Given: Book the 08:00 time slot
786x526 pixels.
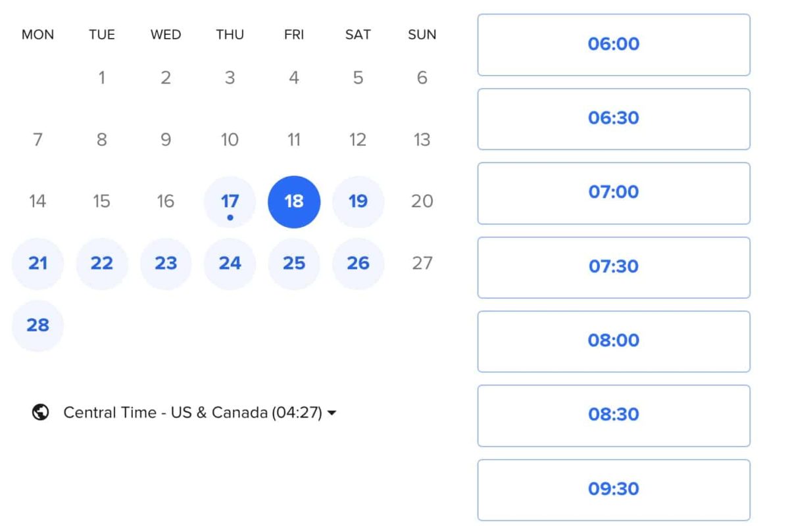Looking at the screenshot, I should coord(614,341).
